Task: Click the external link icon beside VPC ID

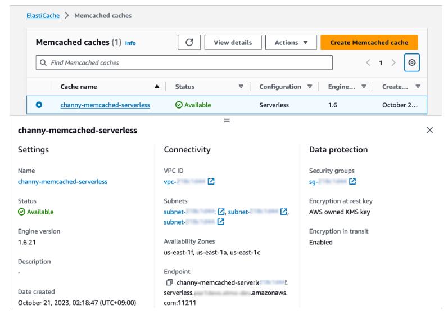Action: click(211, 182)
